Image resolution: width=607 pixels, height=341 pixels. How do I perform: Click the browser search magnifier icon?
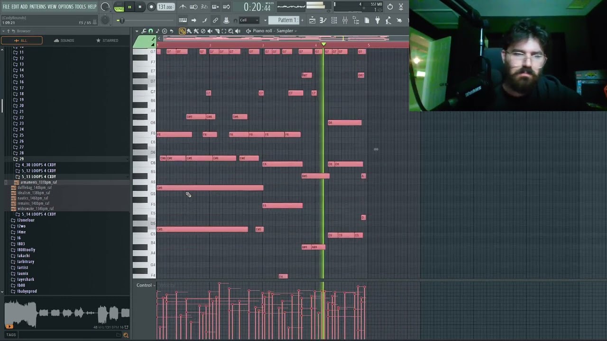tap(126, 335)
